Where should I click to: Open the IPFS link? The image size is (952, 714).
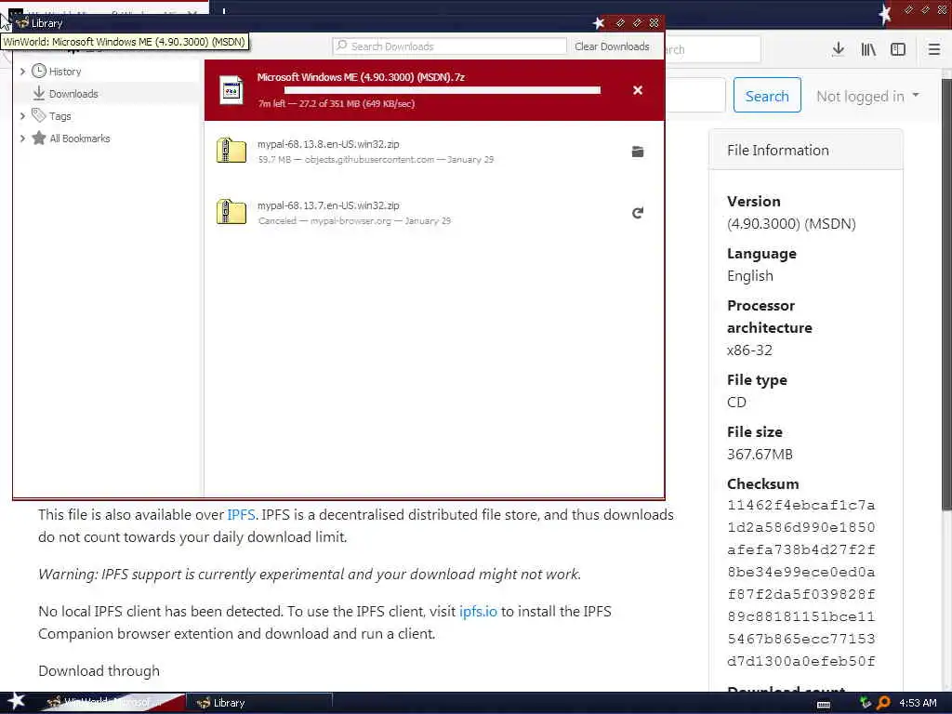pos(241,514)
